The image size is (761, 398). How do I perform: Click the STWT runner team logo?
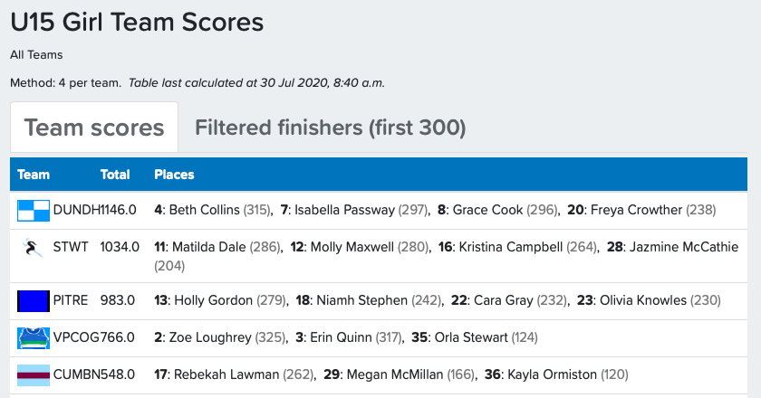[x=34, y=246]
